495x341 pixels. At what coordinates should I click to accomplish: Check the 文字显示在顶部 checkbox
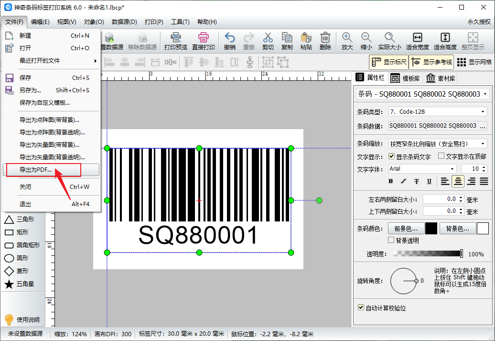441,156
